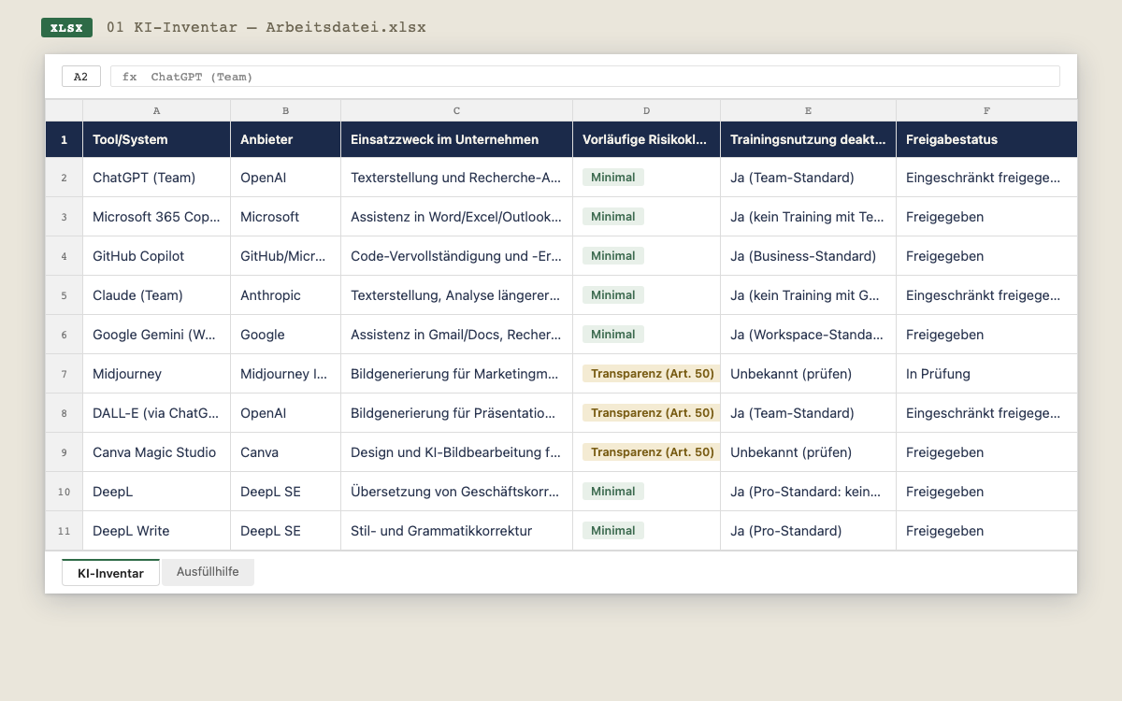Select column C header
This screenshot has width=1122, height=701.
pyautogui.click(x=456, y=110)
